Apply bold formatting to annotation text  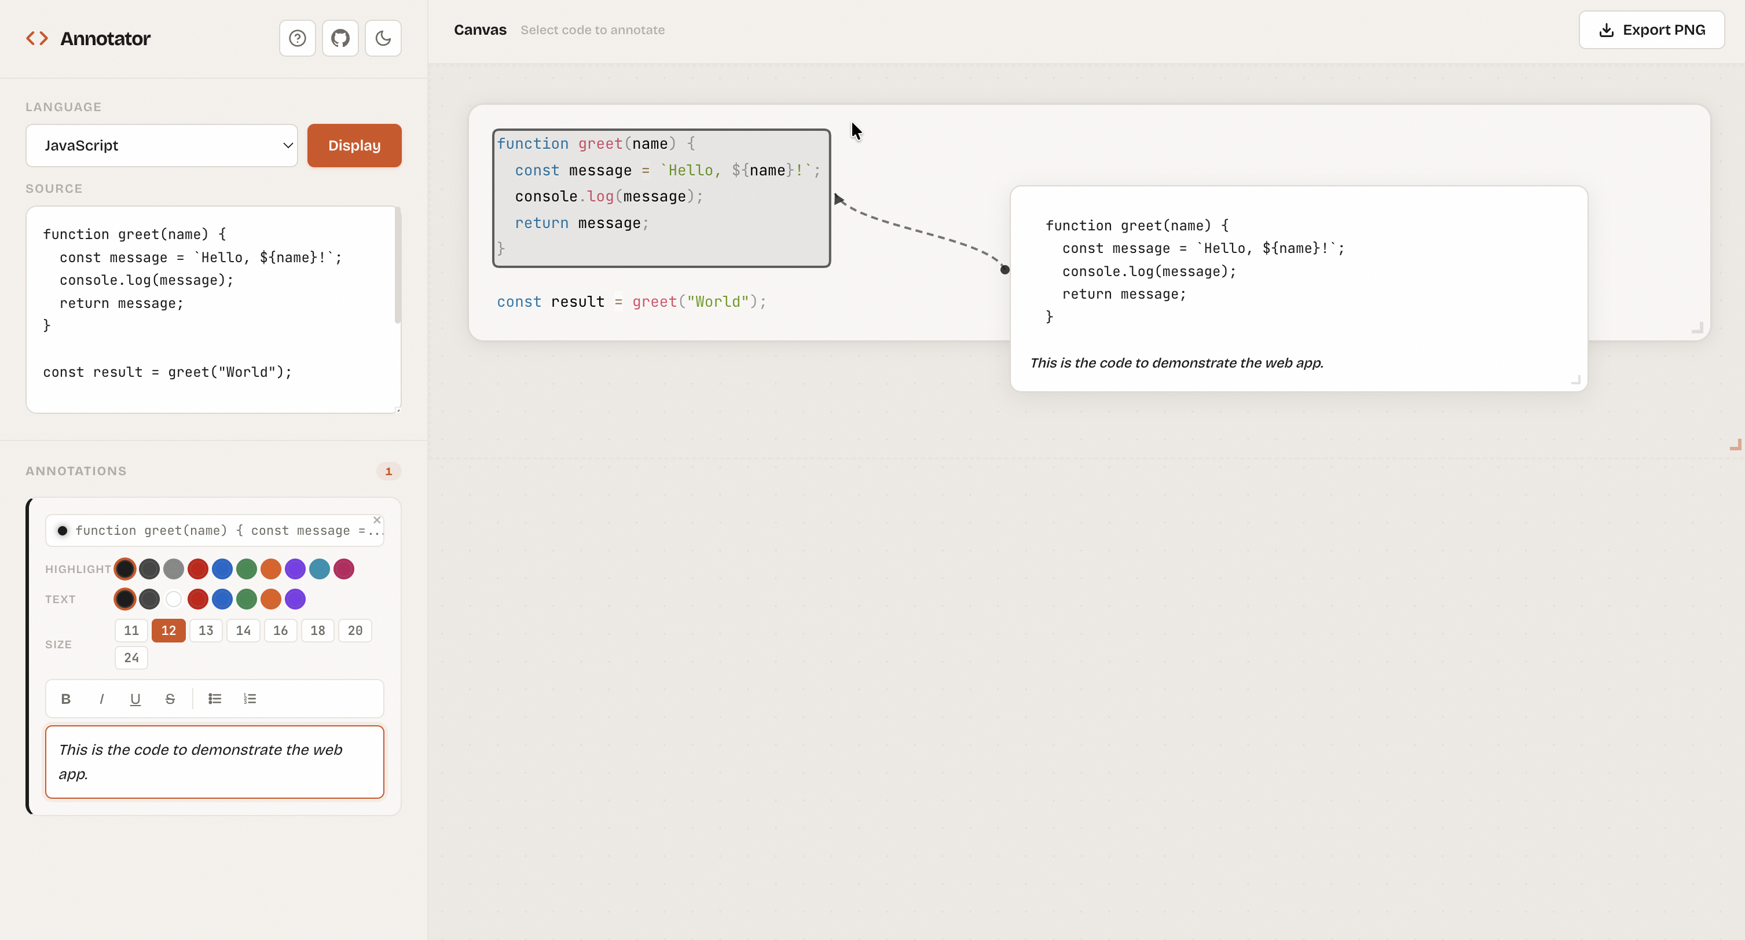[x=65, y=698]
